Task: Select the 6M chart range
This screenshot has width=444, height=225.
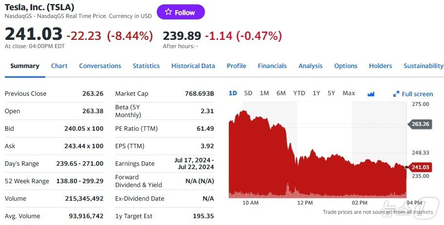Action: coord(281,93)
